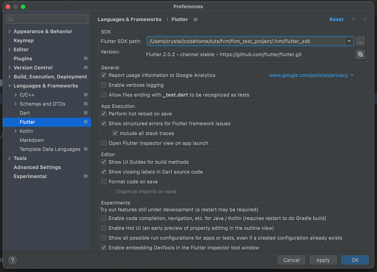
Task: Open help with the question mark icon
Action: click(12, 260)
